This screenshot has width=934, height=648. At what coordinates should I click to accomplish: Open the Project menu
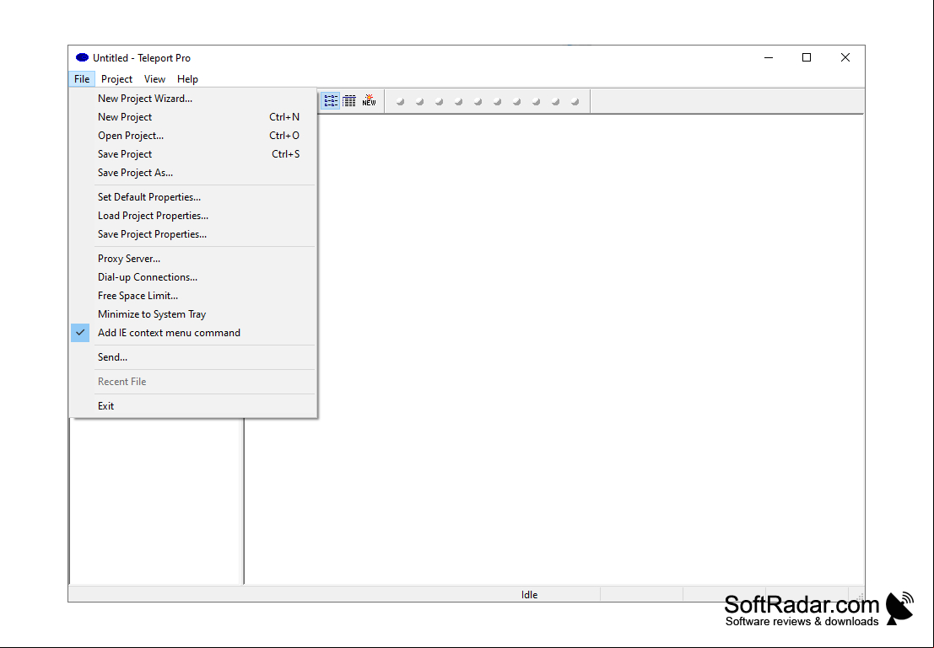[116, 79]
